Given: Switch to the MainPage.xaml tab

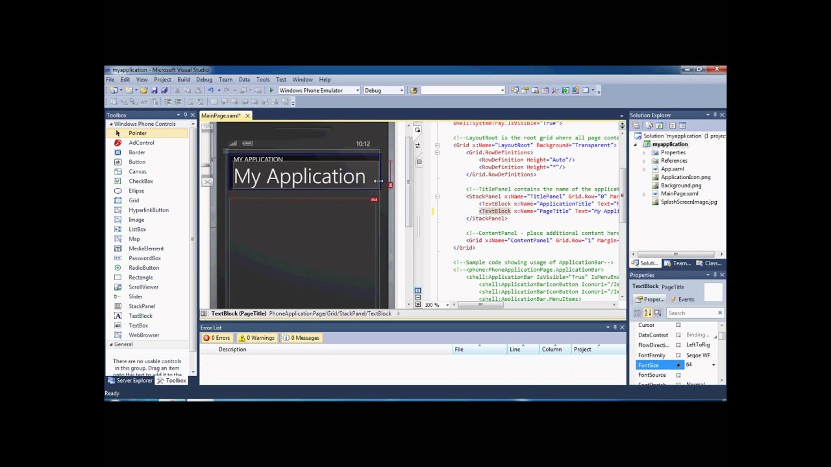Looking at the screenshot, I should [221, 115].
